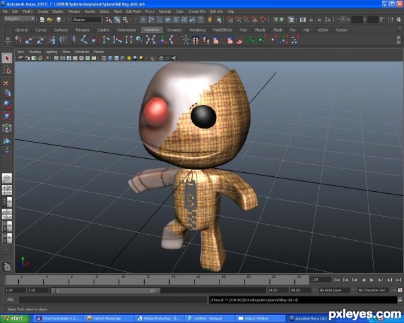Screen dimensions: 404x323
Task: Toggle use all lights yellow sphere
Action: coord(129,59)
